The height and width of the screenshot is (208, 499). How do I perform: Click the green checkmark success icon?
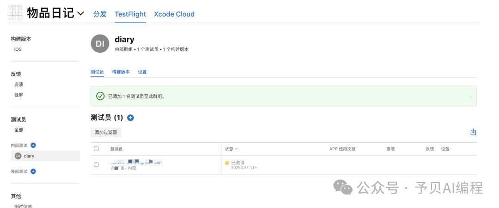pyautogui.click(x=100, y=96)
